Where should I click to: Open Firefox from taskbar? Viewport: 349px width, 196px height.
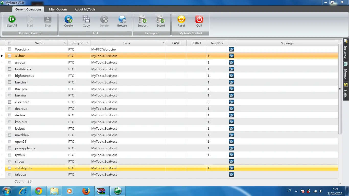tap(86, 191)
